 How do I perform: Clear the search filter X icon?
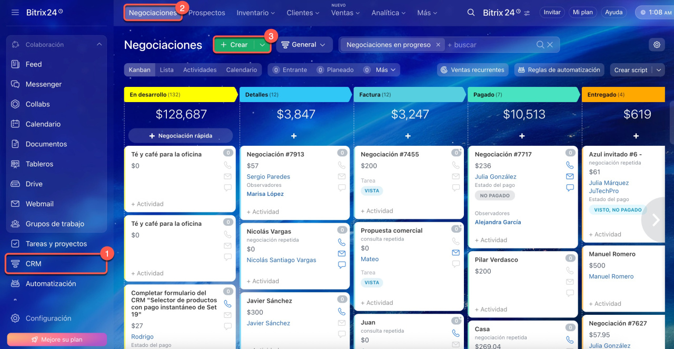coord(550,45)
